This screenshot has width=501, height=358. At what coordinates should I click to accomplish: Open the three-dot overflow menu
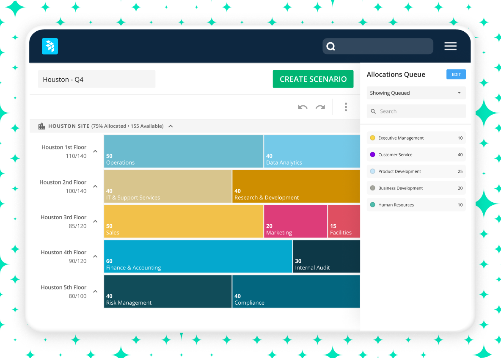(346, 107)
